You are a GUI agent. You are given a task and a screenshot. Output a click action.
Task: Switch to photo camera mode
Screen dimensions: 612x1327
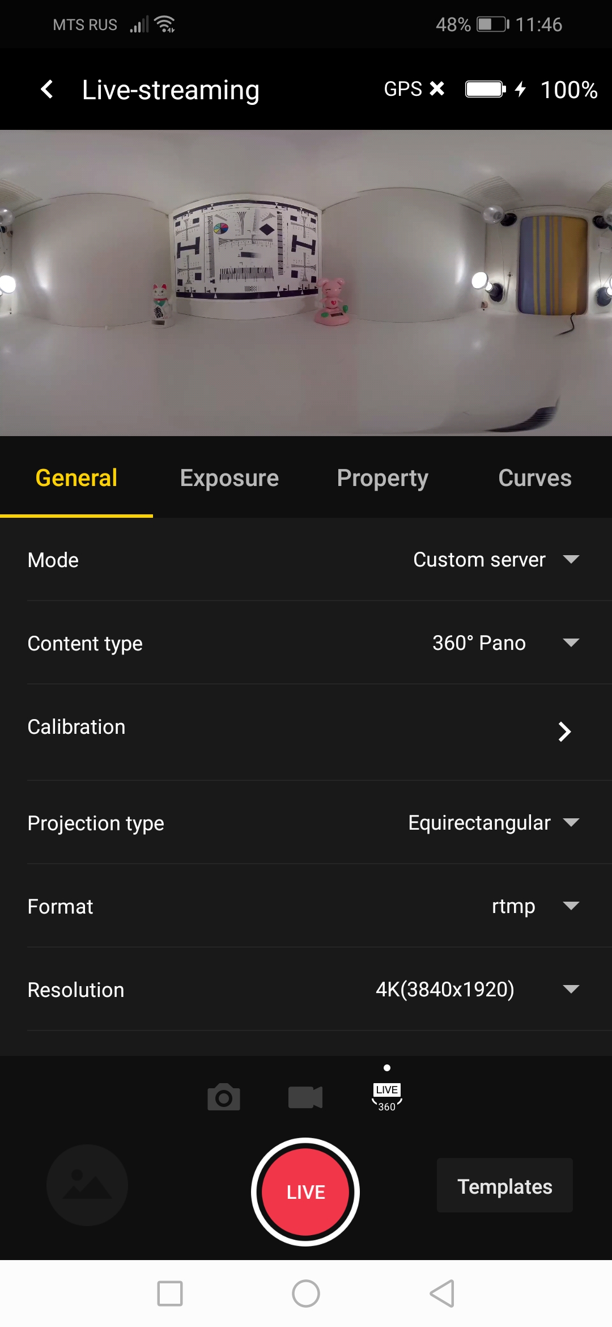click(x=224, y=1097)
